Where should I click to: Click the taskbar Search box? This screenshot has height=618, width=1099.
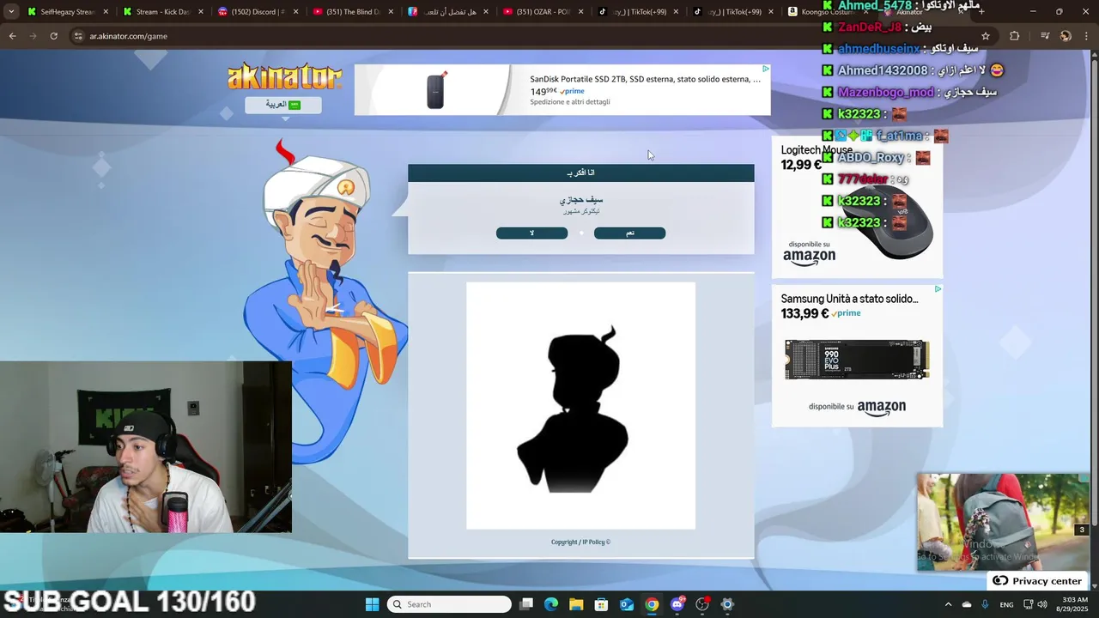coord(449,604)
